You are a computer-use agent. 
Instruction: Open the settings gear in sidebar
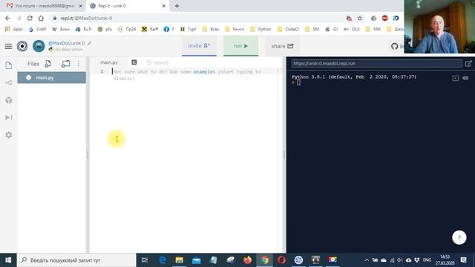coord(8,135)
